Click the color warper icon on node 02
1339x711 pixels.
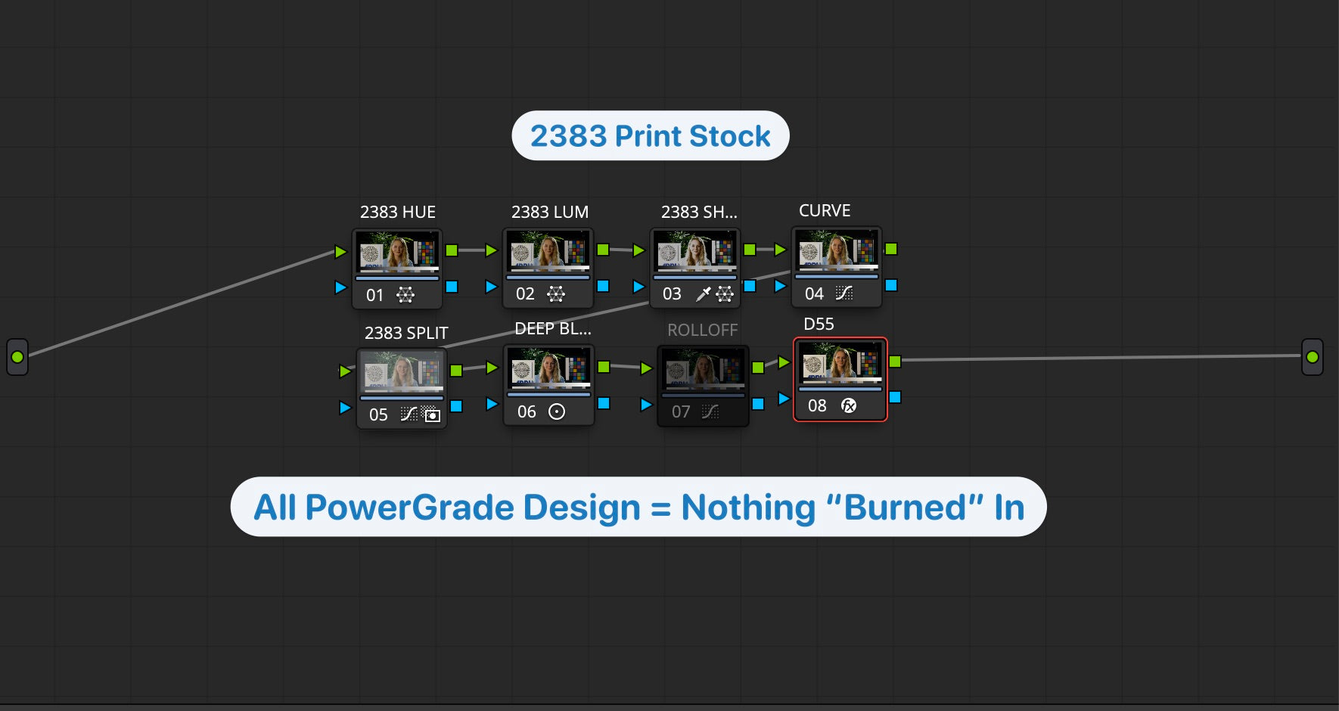[x=556, y=293]
